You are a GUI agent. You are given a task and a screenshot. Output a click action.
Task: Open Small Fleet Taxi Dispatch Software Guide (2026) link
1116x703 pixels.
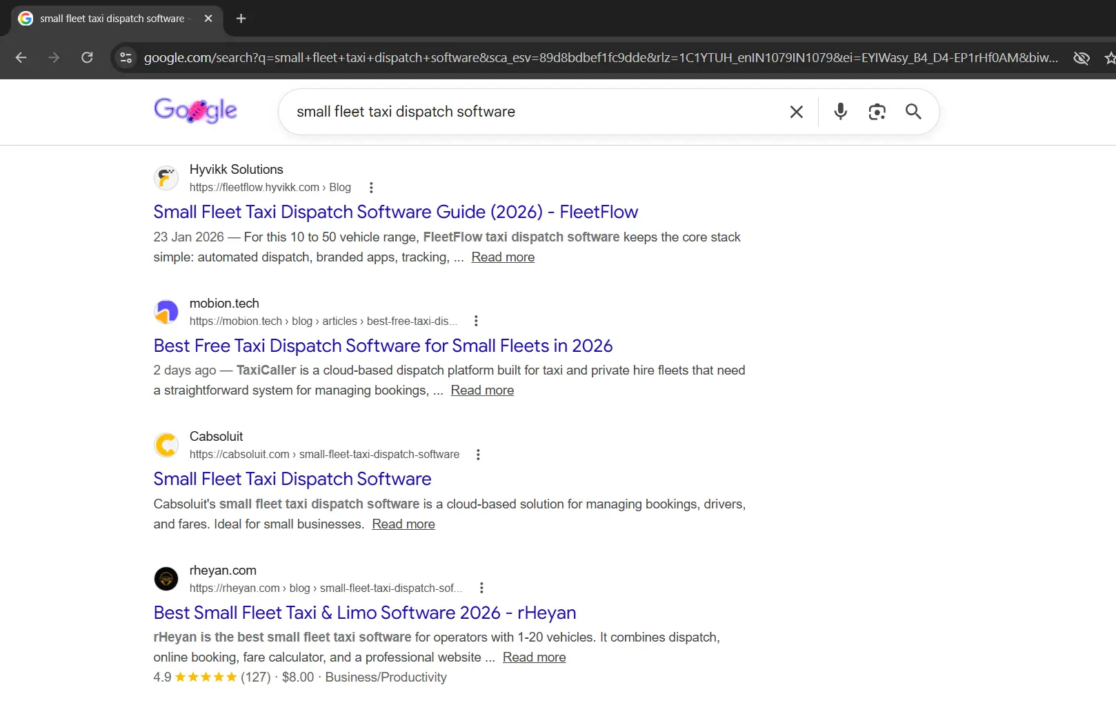(x=396, y=212)
